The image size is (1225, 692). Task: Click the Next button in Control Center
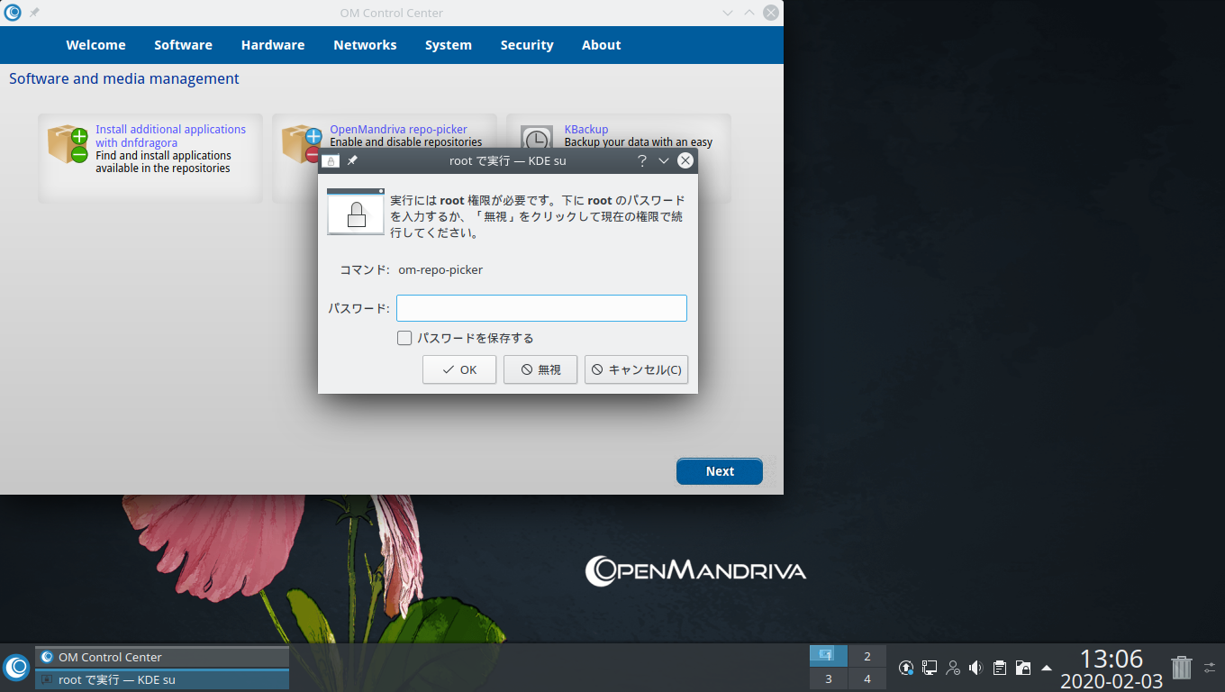[720, 471]
